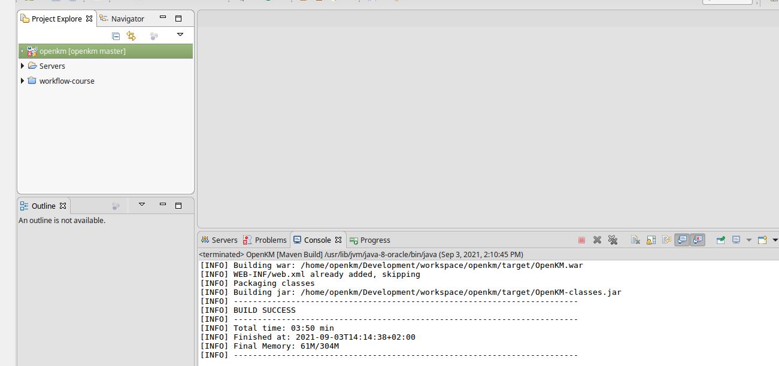
Task: Remove all terminated launches
Action: coord(613,240)
